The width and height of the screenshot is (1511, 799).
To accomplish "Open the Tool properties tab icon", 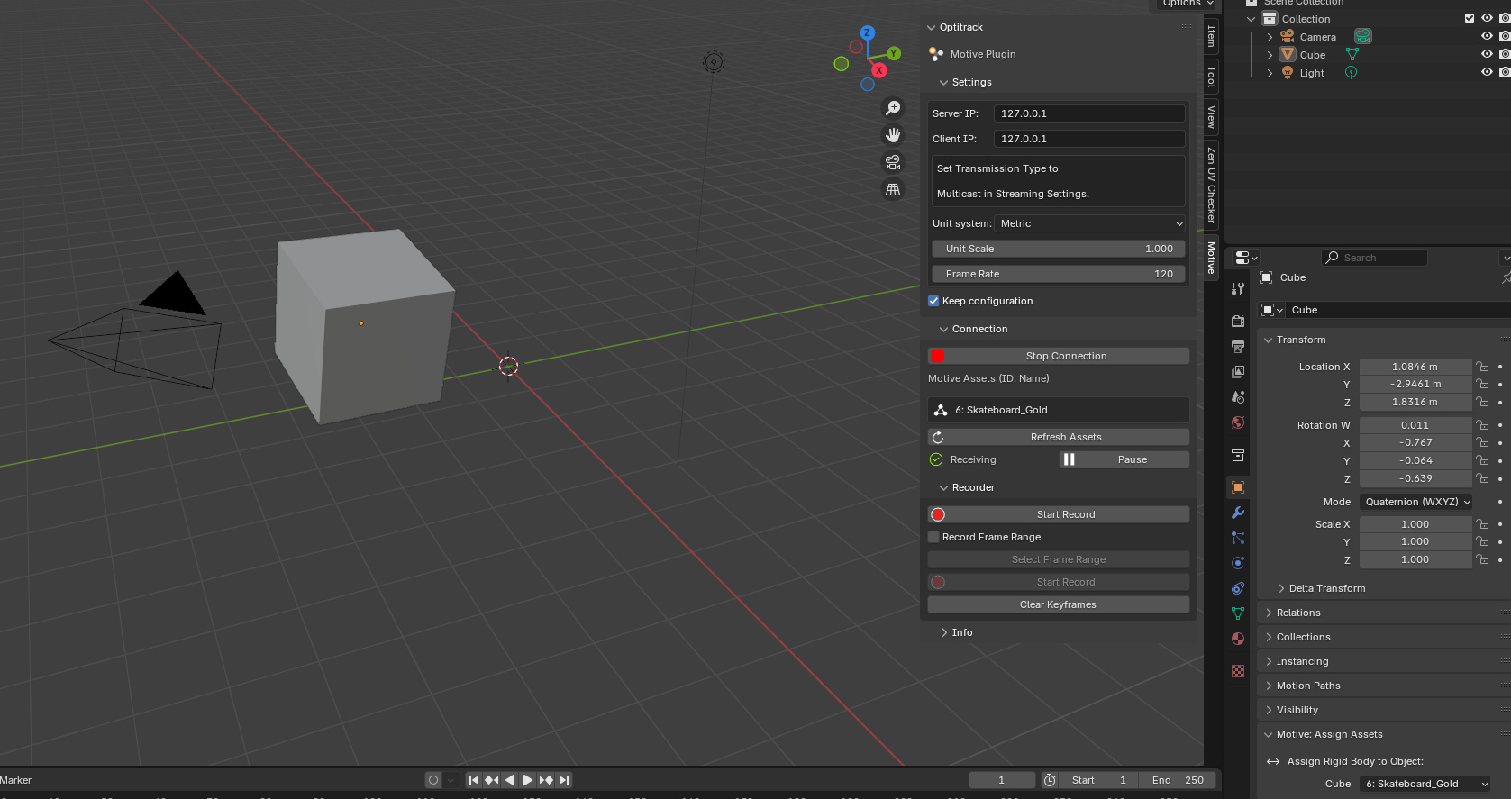I will 1238,289.
